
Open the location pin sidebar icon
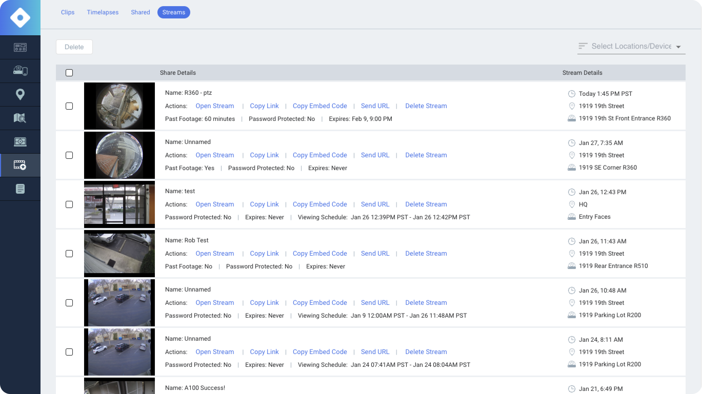[20, 95]
